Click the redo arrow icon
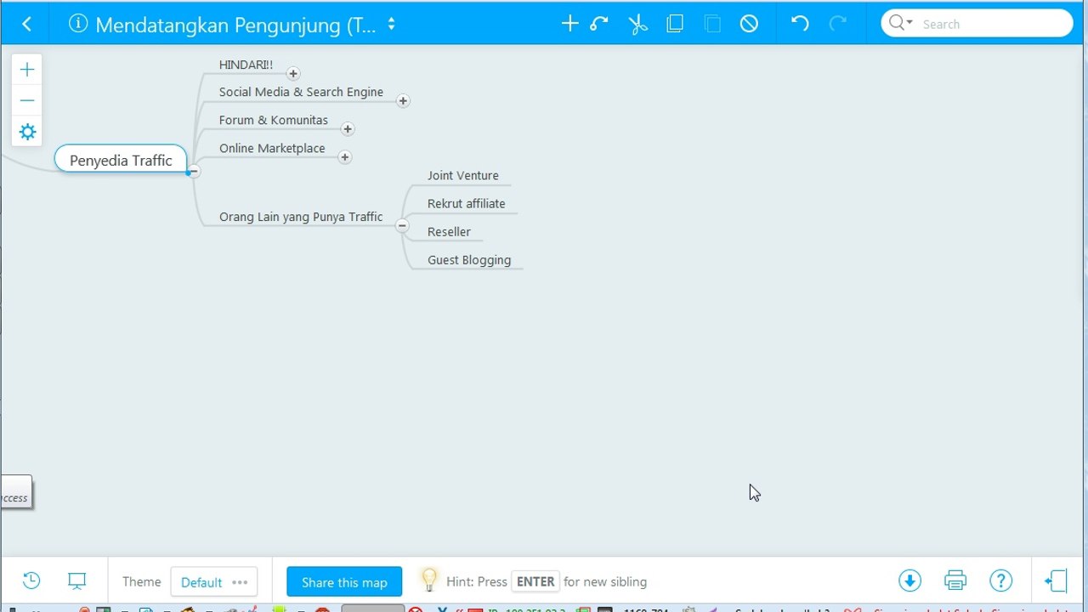Viewport: 1088px width, 612px height. point(838,24)
